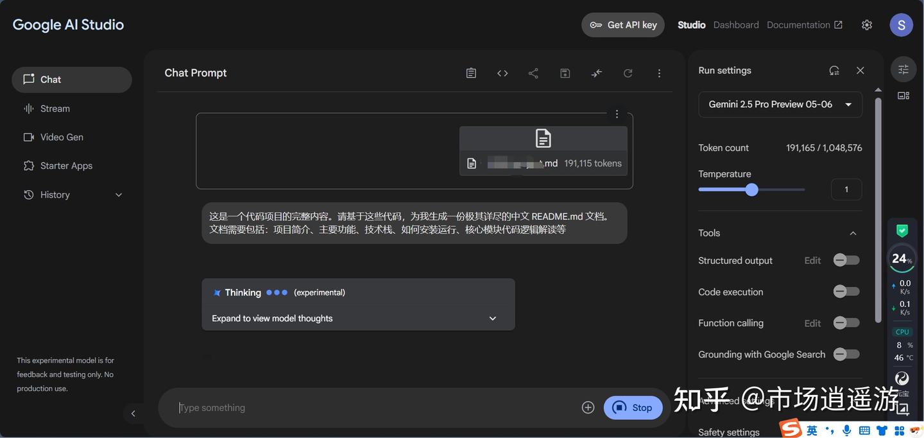Screen dimensions: 924x438
Task: Click the Get API key button
Action: coord(622,24)
